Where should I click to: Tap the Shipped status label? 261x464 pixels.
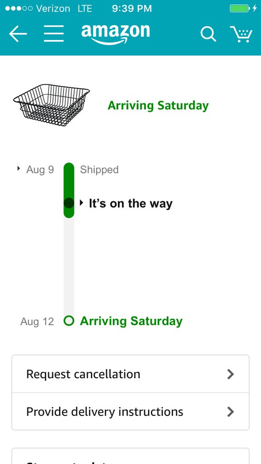tap(99, 169)
